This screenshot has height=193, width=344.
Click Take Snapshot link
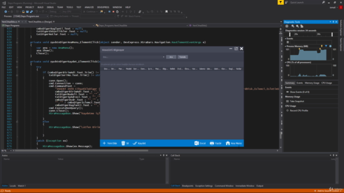pos(297,101)
